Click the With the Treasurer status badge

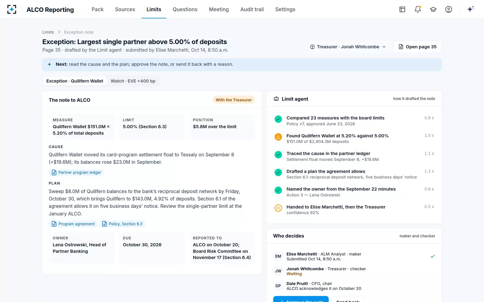234,100
